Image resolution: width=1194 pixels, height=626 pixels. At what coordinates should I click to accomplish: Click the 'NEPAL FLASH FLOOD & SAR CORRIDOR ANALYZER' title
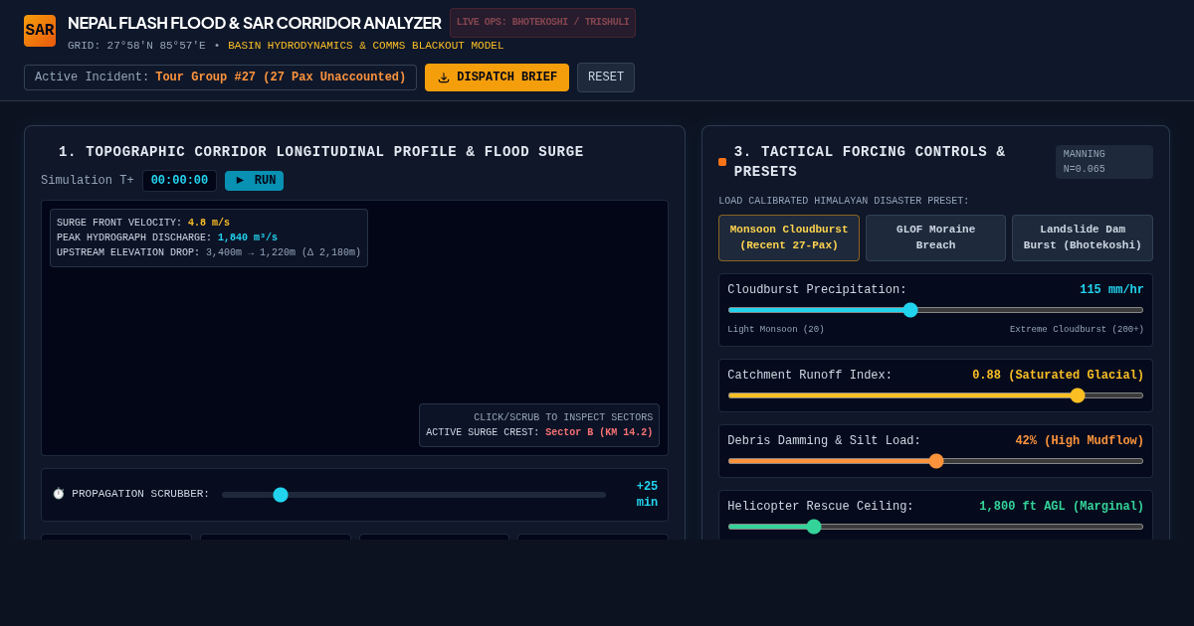coord(255,23)
